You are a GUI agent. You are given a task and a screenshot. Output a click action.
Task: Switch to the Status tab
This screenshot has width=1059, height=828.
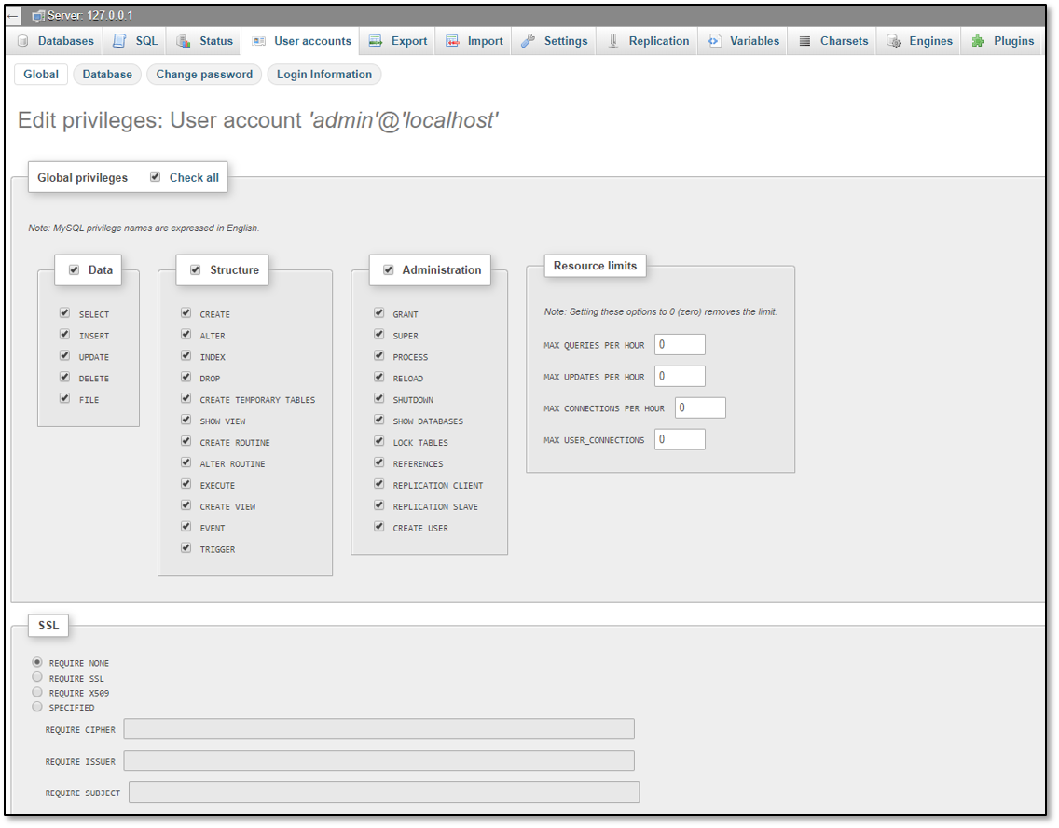tap(205, 41)
